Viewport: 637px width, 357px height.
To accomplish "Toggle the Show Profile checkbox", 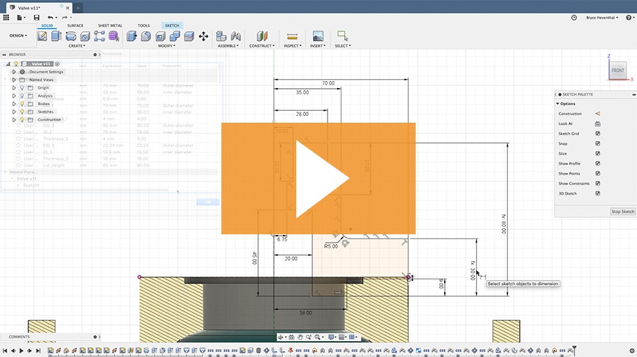I will point(597,164).
